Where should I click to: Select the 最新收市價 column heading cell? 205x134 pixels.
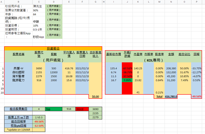[114, 54]
